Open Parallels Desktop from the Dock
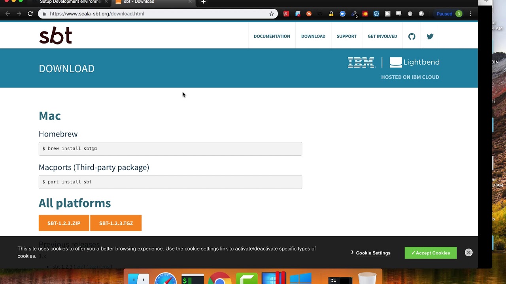Image resolution: width=506 pixels, height=284 pixels. (x=274, y=278)
